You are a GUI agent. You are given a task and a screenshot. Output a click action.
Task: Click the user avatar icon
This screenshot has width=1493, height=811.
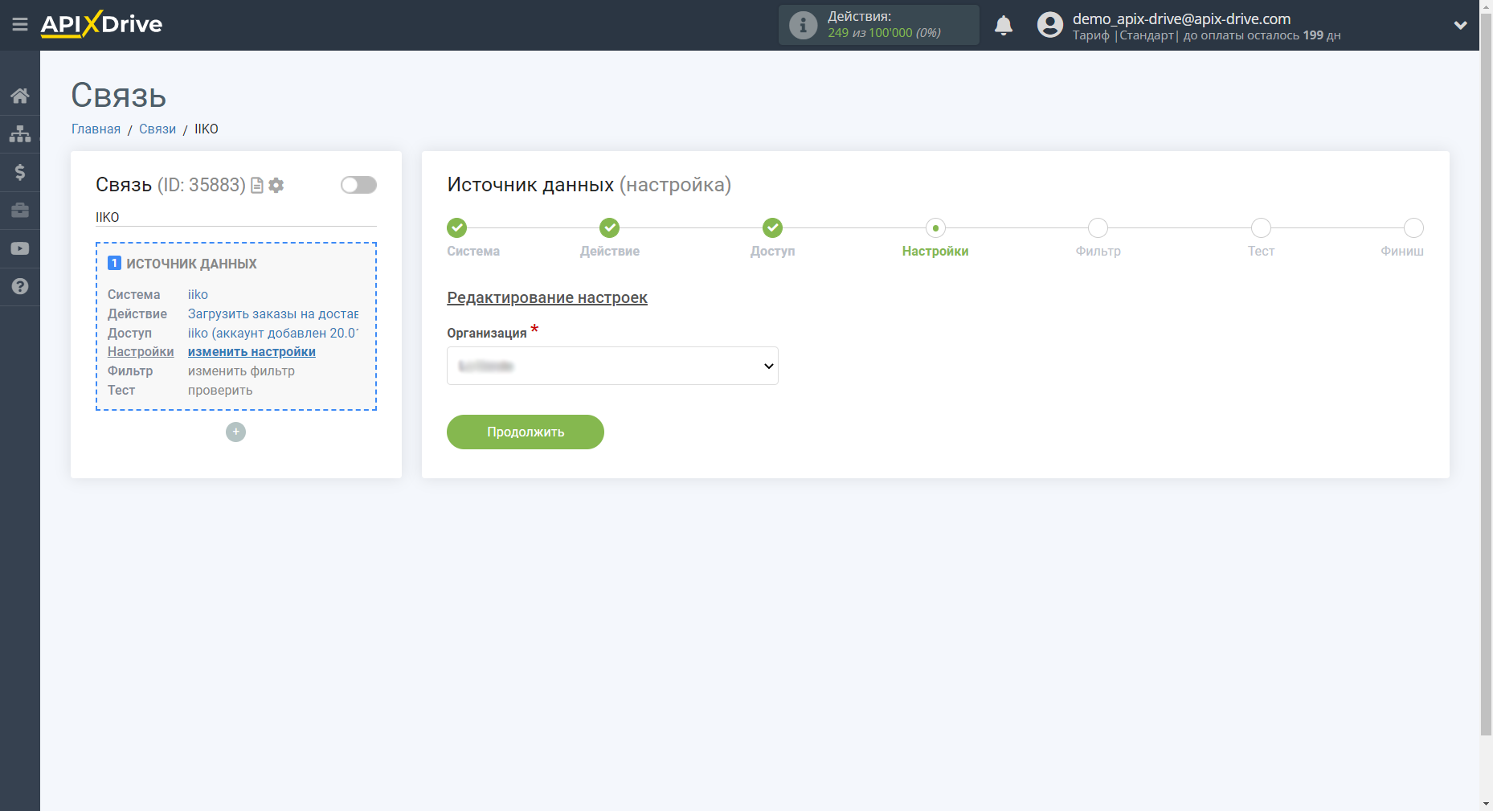click(1049, 25)
